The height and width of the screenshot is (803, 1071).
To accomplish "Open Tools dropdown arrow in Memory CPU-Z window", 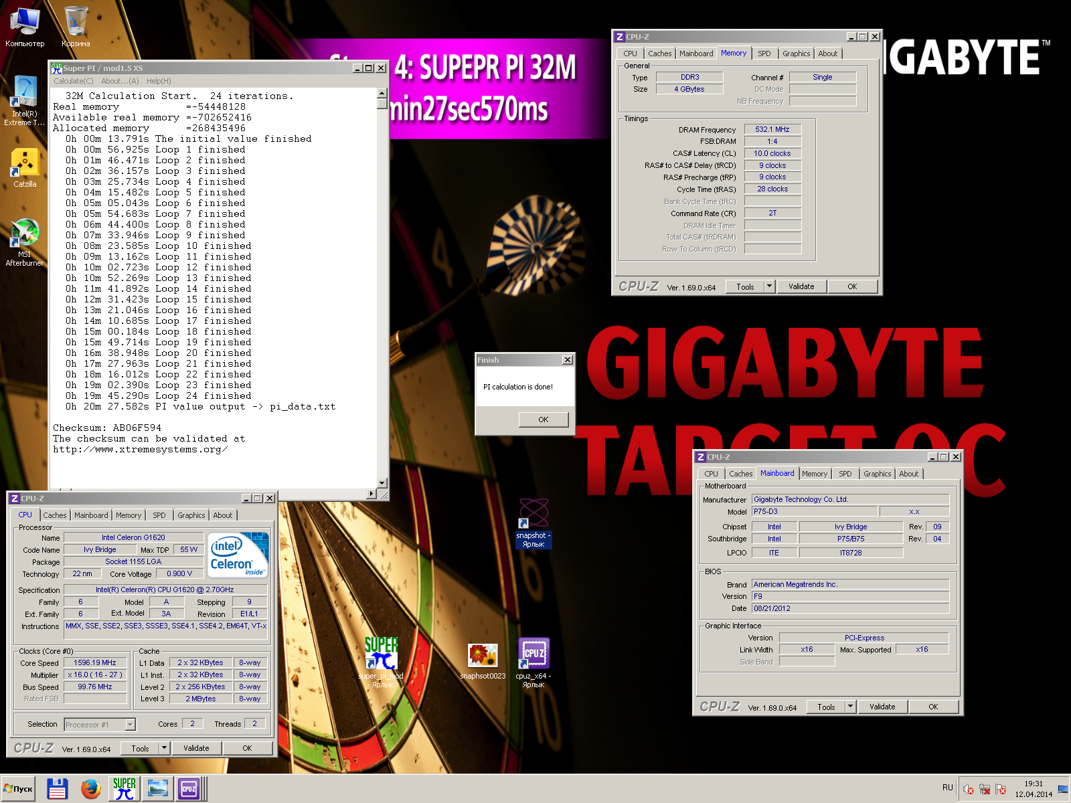I will 769,286.
